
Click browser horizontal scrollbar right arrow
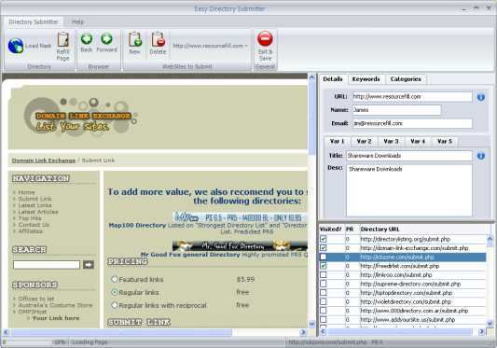[x=303, y=332]
